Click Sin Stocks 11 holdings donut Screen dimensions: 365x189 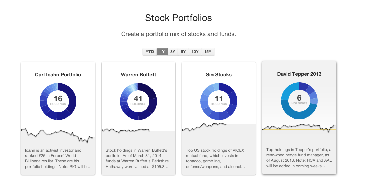(219, 101)
